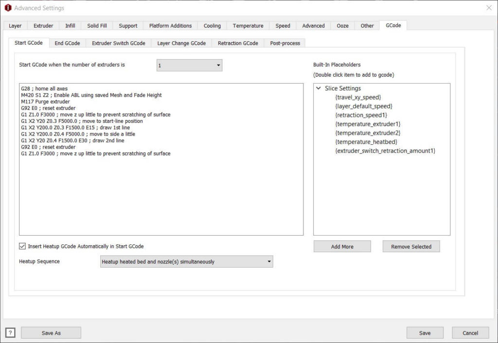This screenshot has width=498, height=343.
Task: Click the Save As button
Action: click(x=51, y=333)
